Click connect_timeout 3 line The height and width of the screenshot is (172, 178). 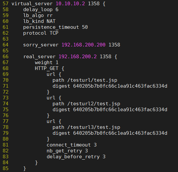click(72, 145)
